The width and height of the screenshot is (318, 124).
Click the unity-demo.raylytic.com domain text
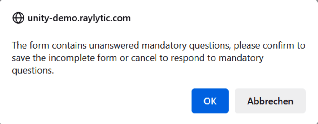[x=79, y=18]
